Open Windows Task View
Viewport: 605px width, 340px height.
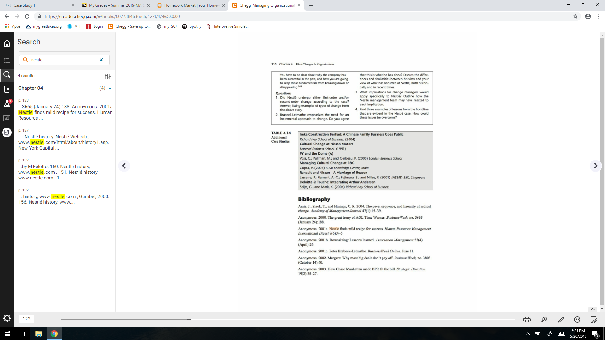(23, 334)
